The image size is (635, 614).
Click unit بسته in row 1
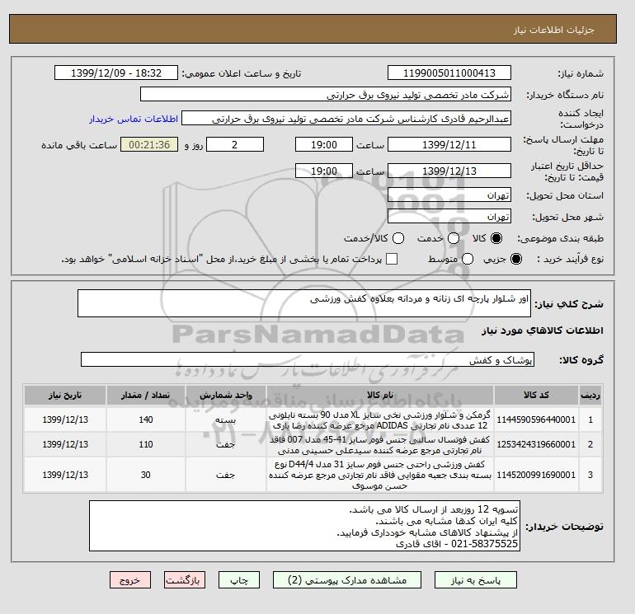pos(226,420)
